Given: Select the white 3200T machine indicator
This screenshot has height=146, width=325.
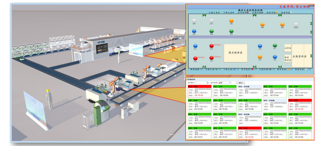Looking at the screenshot, I should [296, 25].
